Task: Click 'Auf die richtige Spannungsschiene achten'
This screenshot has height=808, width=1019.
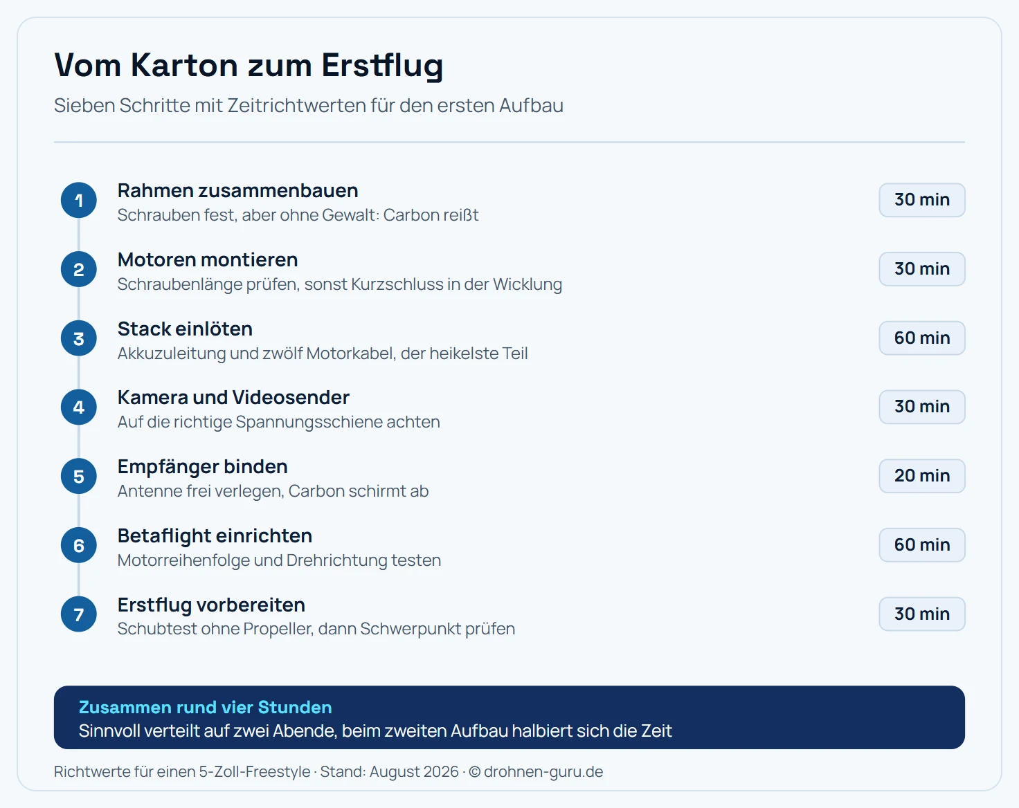Action: tap(279, 422)
